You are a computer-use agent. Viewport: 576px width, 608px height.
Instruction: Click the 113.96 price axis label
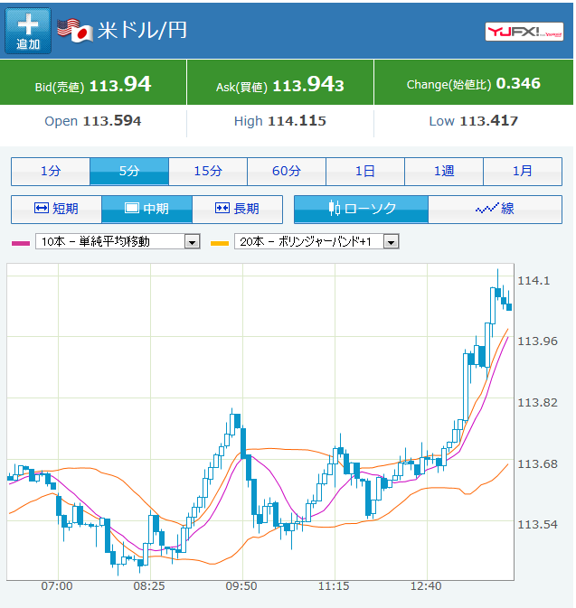[x=538, y=341]
